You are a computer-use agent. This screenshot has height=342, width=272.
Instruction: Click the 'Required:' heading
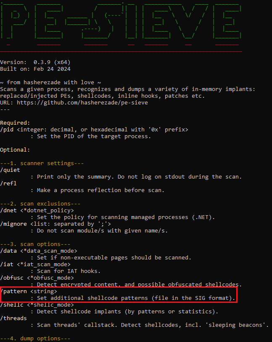[15, 123]
